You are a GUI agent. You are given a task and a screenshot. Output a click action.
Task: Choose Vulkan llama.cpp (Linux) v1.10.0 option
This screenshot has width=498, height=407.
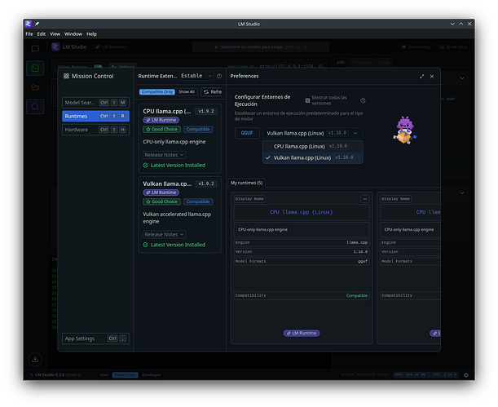pos(312,157)
